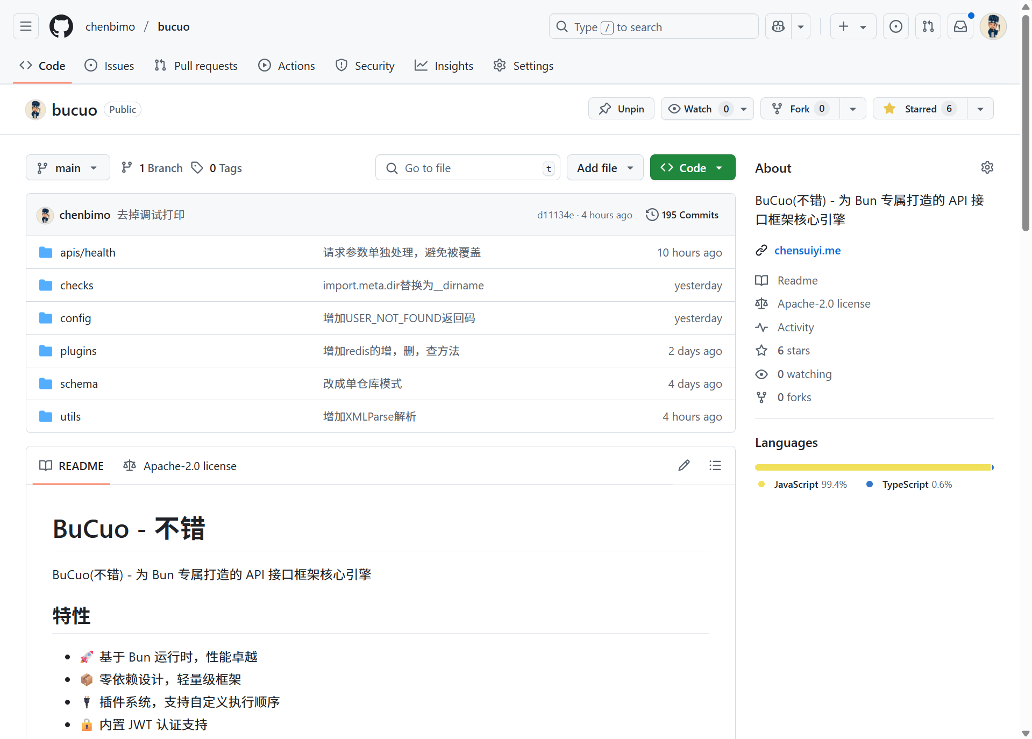Click the bucuo repository avatar thumbnail
This screenshot has height=739, width=1032.
(x=35, y=110)
